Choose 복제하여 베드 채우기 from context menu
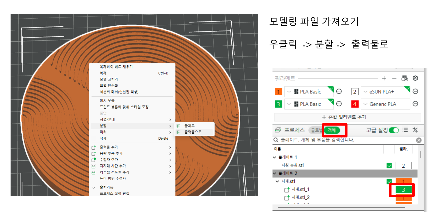Image resolution: width=432 pixels, height=212 pixels. [132, 67]
